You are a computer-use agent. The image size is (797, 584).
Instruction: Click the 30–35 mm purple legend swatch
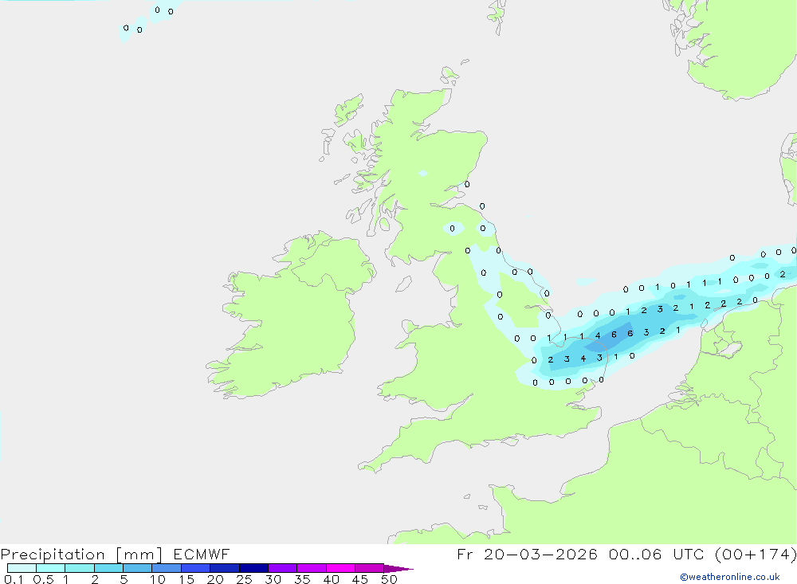(282, 568)
